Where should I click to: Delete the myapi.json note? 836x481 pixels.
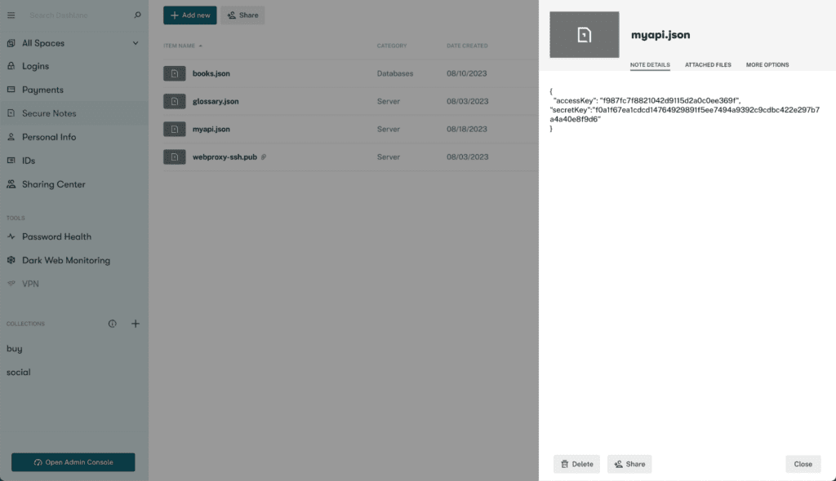pyautogui.click(x=576, y=463)
